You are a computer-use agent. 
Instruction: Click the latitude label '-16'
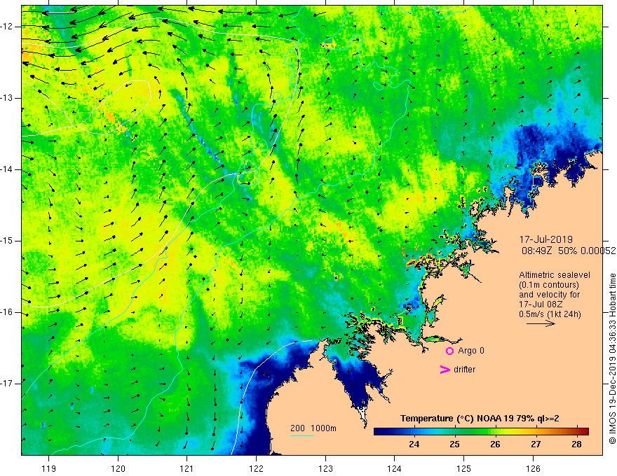(7, 312)
